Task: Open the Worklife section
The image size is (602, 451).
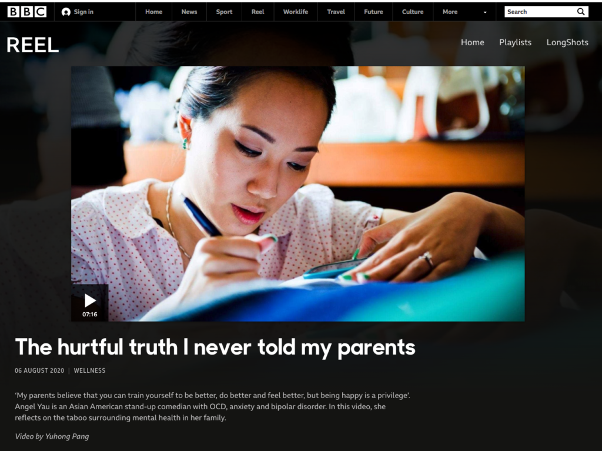Action: click(296, 12)
